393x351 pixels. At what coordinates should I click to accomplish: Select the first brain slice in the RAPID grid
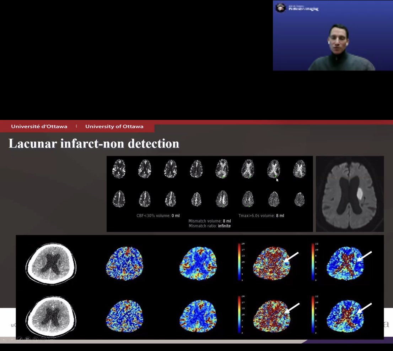click(x=119, y=170)
